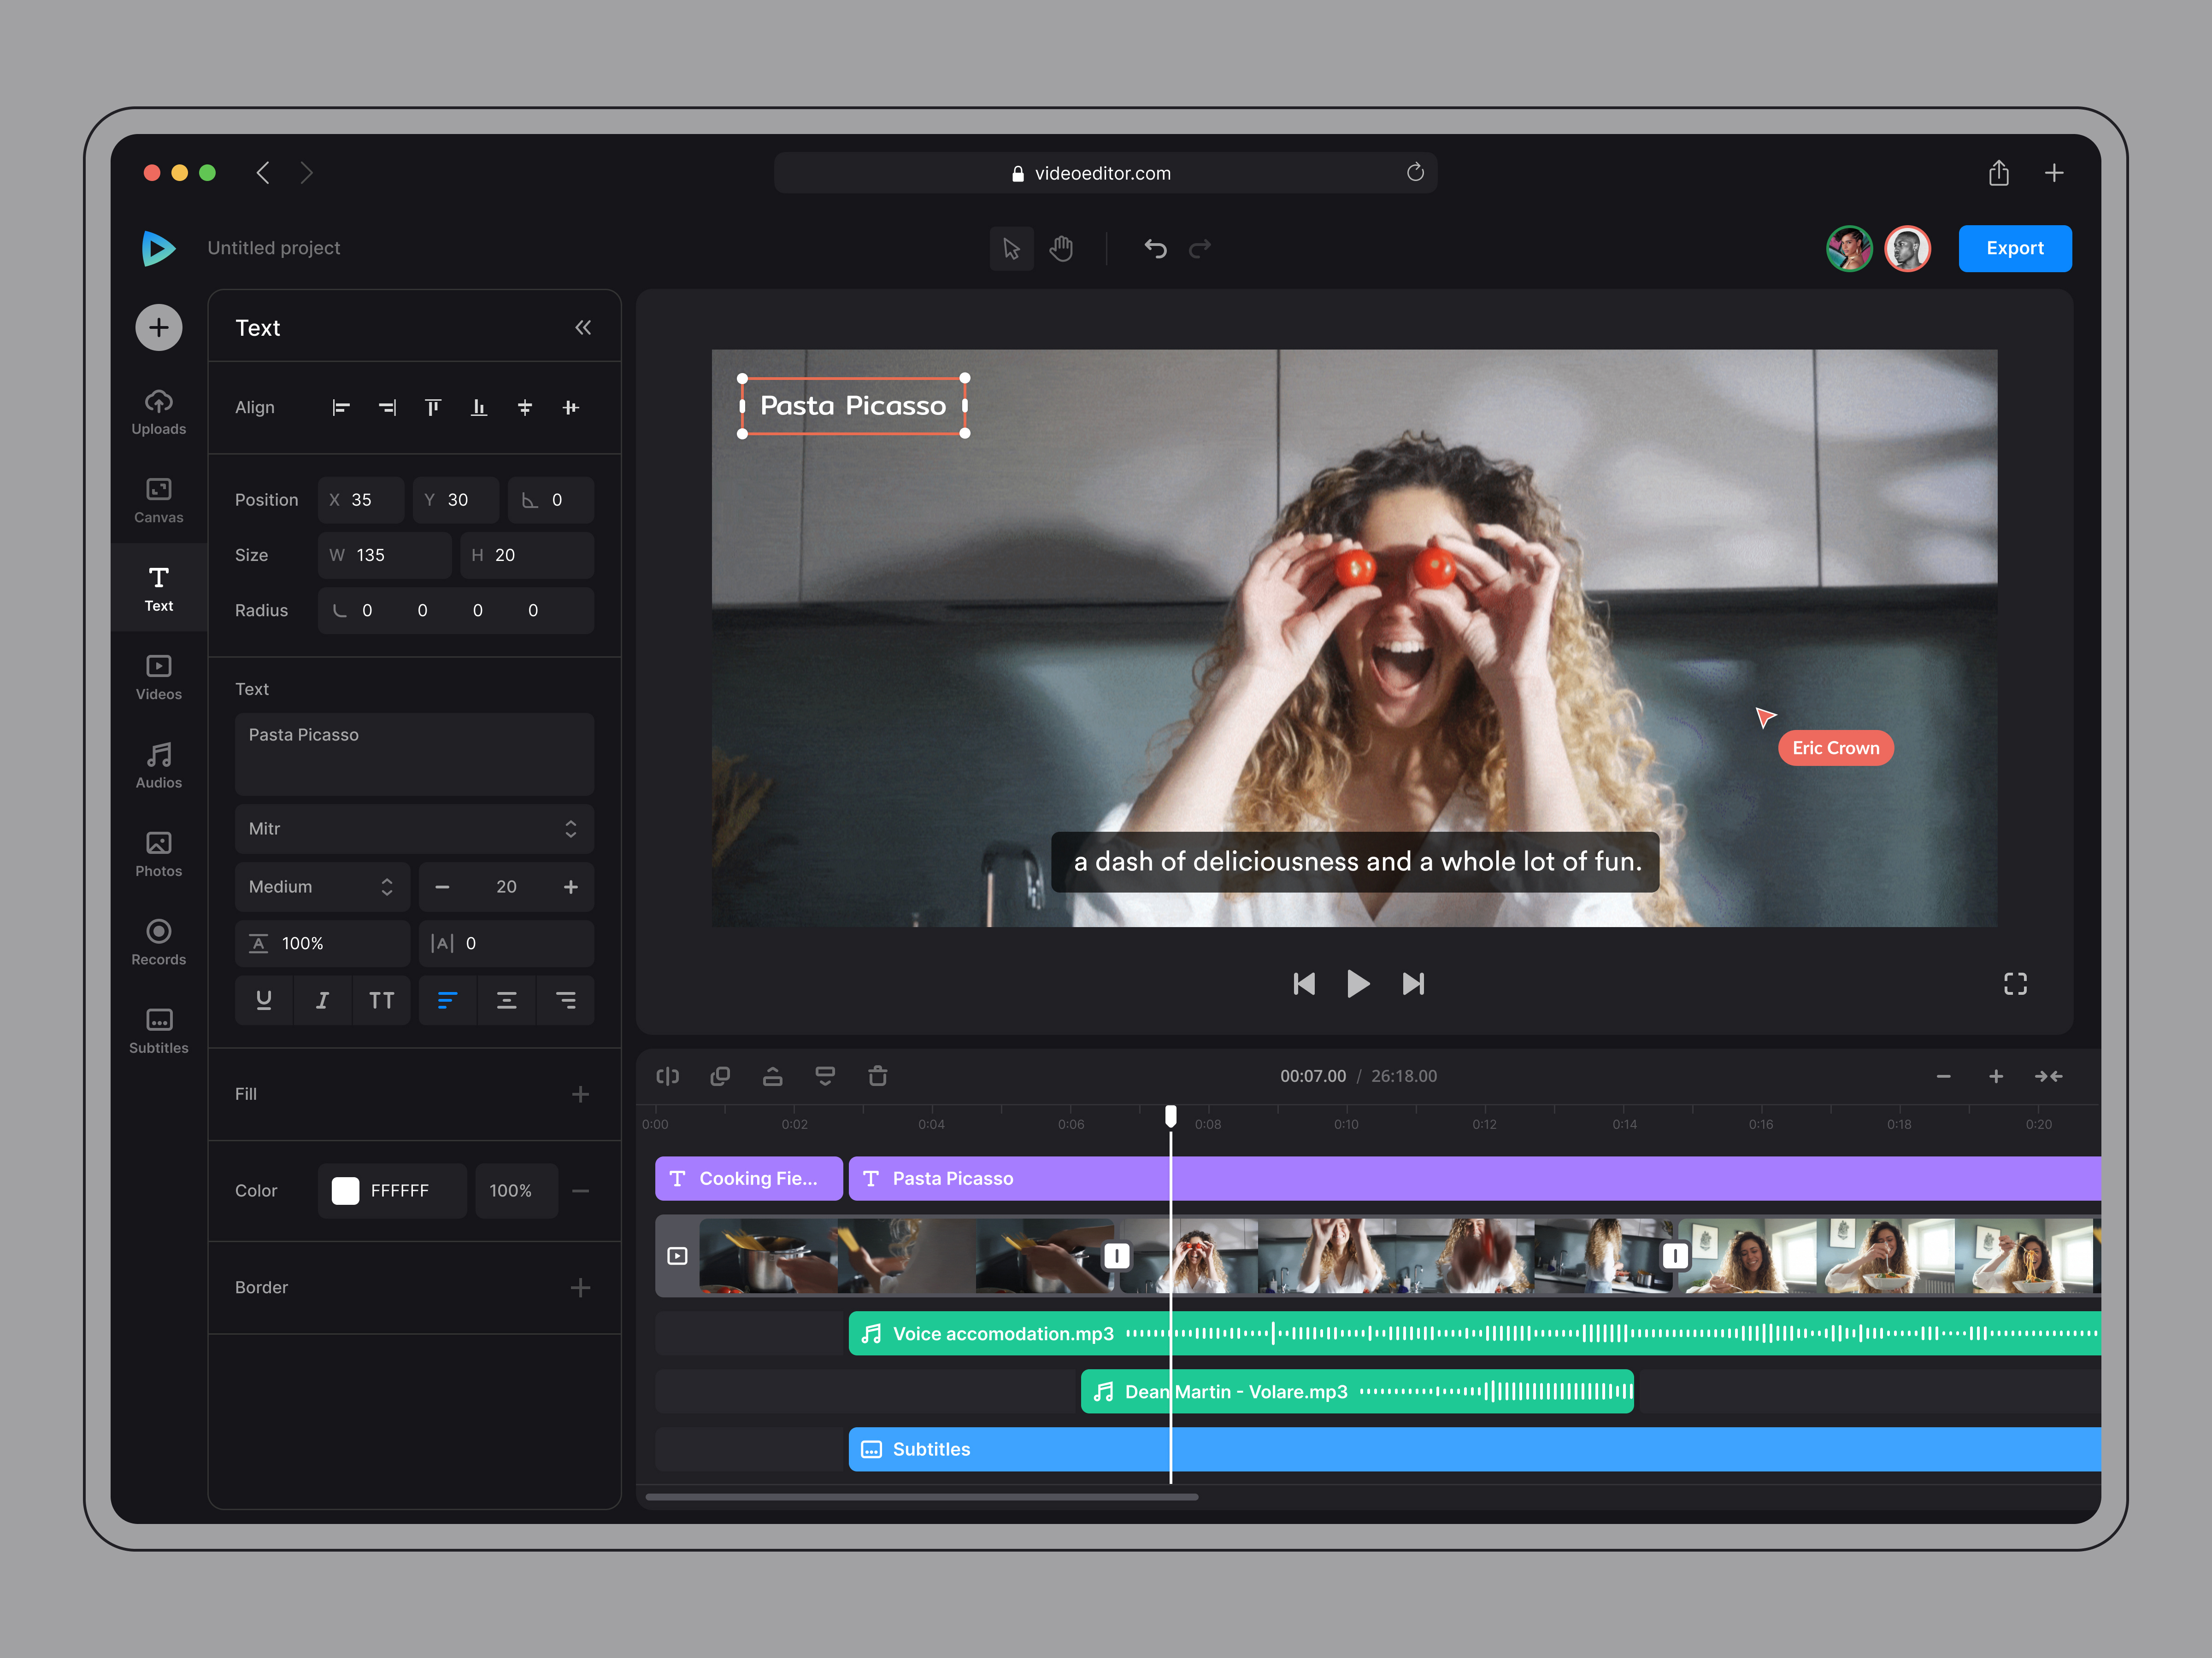Collapse the Text panel with the double chevron
Image resolution: width=2212 pixels, height=1658 pixels.
(583, 327)
